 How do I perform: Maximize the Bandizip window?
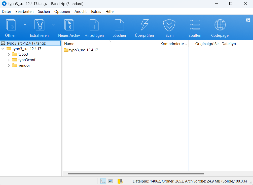(231, 4)
